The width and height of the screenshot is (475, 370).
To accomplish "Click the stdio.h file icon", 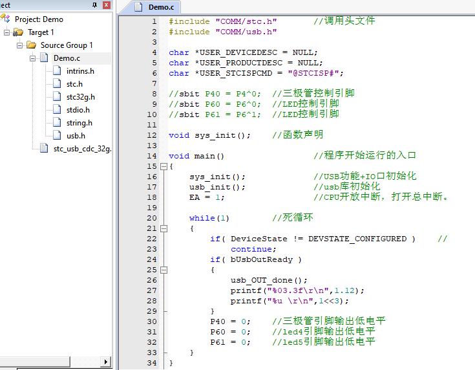I will coord(57,110).
